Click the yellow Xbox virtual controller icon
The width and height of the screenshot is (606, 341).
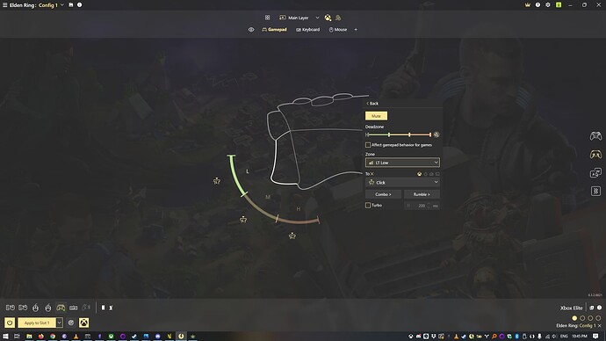pos(83,323)
